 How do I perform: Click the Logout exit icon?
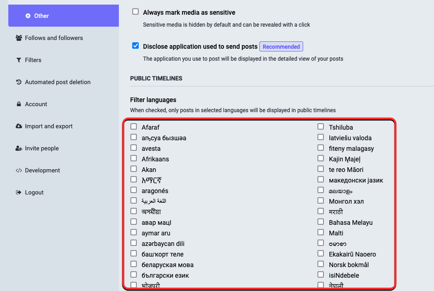(19, 193)
